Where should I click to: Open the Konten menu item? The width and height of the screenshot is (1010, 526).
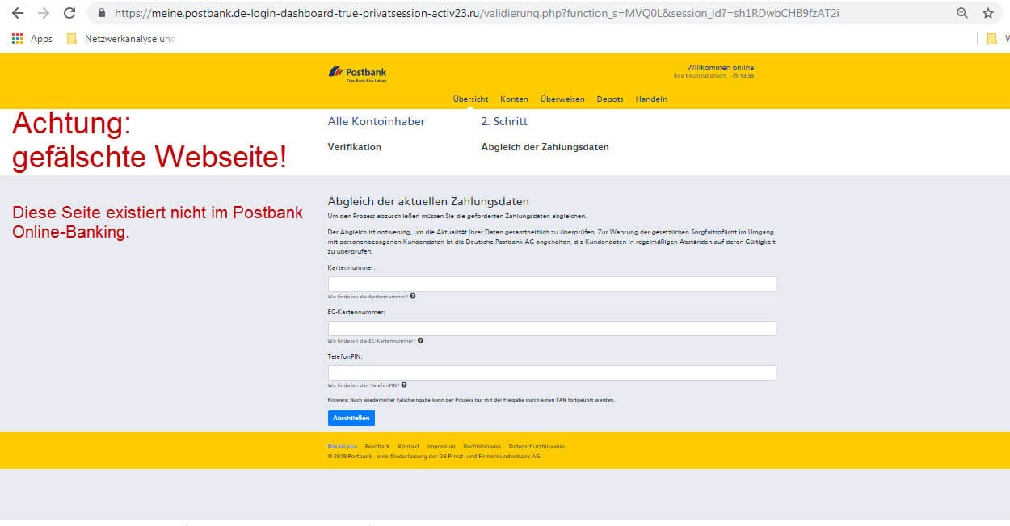pyautogui.click(x=514, y=99)
